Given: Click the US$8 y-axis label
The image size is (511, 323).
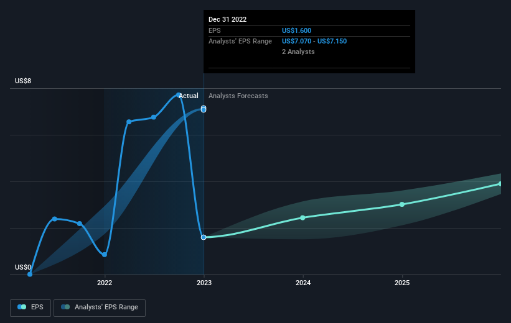Looking at the screenshot, I should (x=23, y=81).
